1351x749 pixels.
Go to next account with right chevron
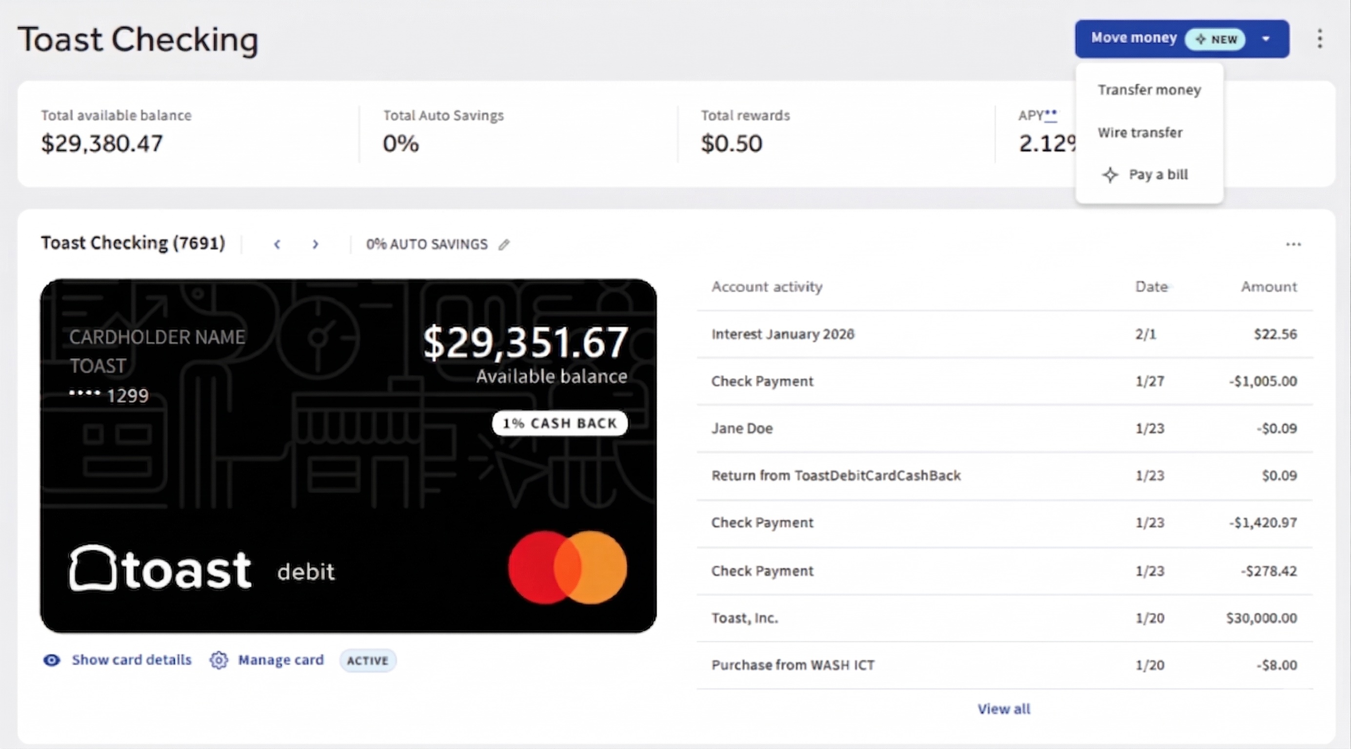pyautogui.click(x=315, y=244)
